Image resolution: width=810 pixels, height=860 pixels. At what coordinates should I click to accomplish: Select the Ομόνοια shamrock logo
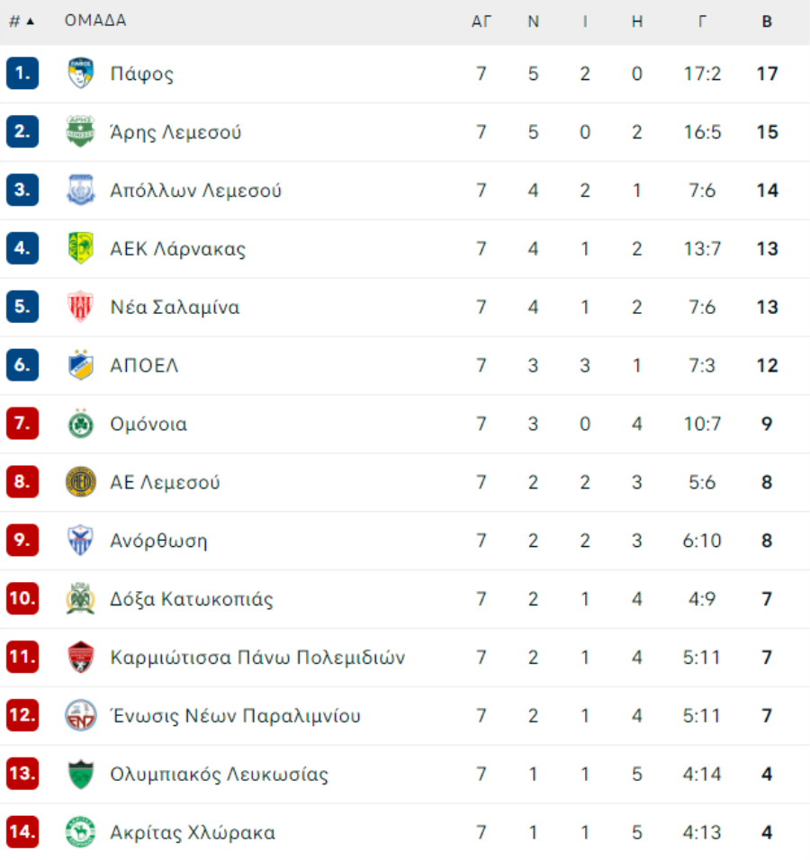[x=81, y=424]
